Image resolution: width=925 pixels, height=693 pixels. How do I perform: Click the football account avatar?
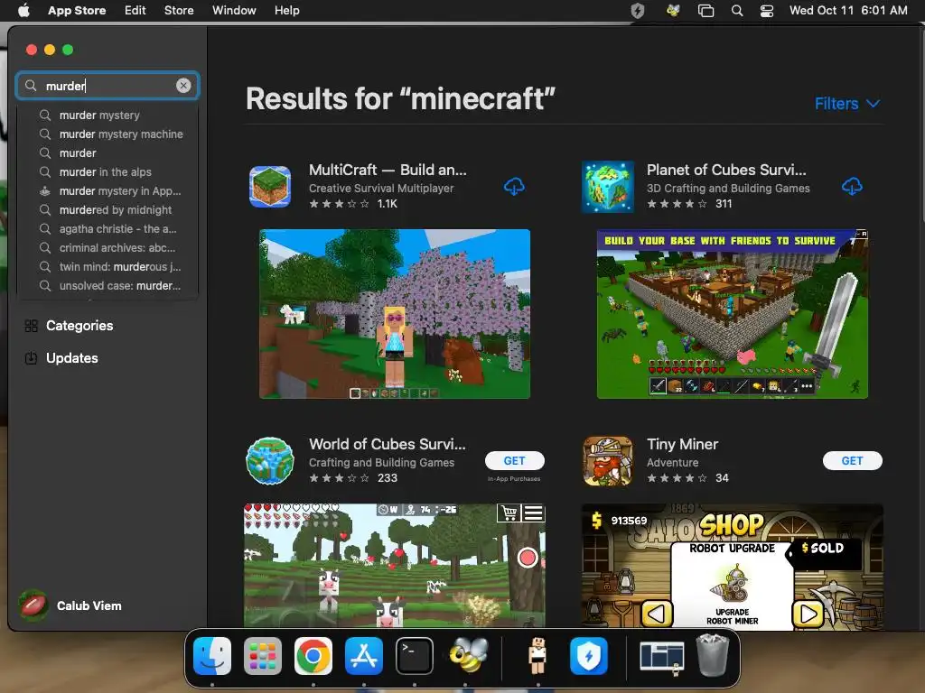tap(33, 605)
